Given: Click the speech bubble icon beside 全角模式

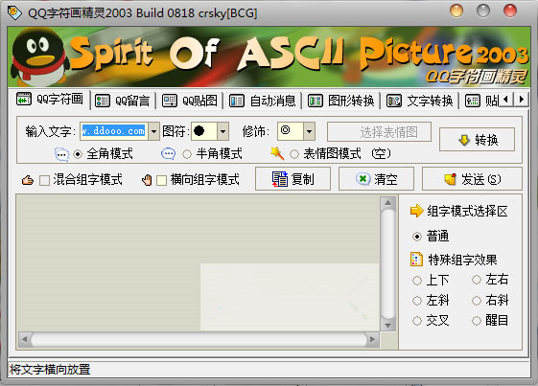Looking at the screenshot, I should click(x=61, y=154).
